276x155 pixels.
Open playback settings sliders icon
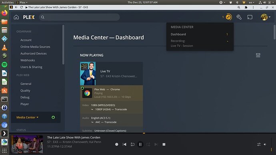(x=259, y=145)
